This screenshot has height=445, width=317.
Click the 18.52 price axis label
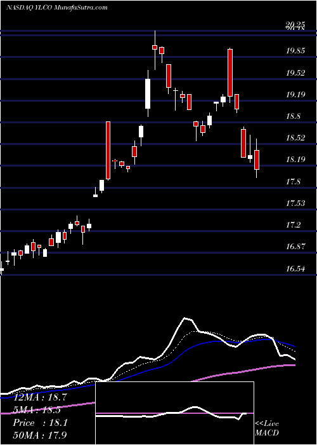(x=295, y=138)
